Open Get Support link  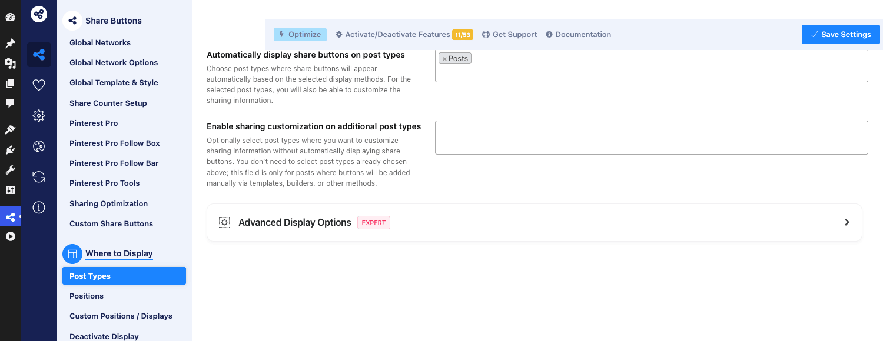[510, 35]
